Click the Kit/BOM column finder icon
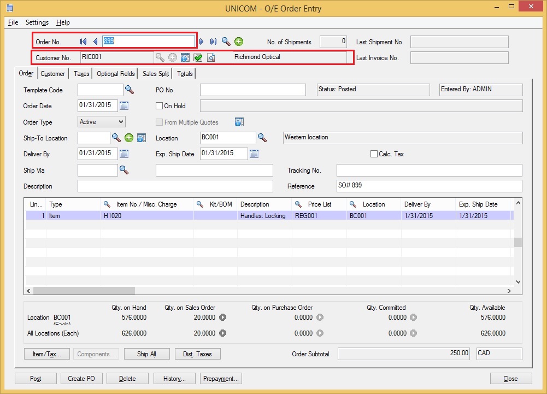This screenshot has height=394, width=547. point(200,204)
